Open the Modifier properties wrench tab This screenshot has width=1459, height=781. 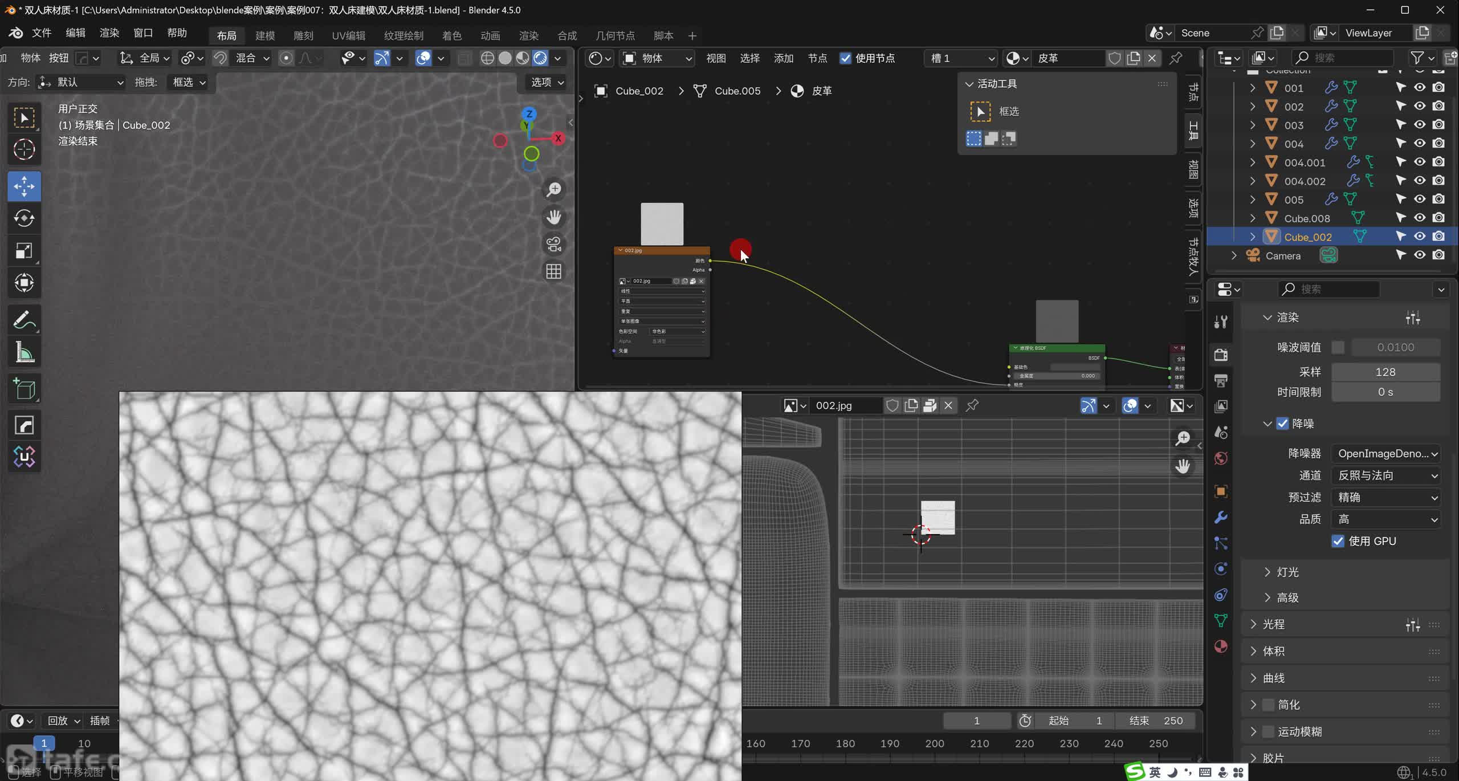[1221, 517]
